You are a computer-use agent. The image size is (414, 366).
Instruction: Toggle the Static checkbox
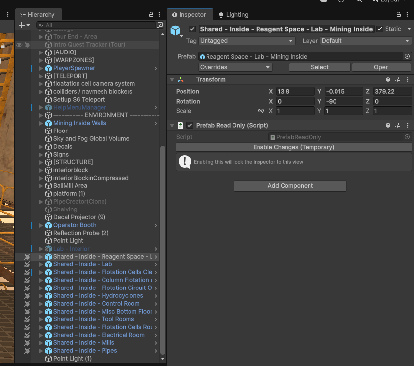click(x=379, y=29)
